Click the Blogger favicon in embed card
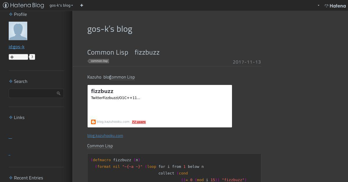Screen dimensions: 348x182 (93, 122)
